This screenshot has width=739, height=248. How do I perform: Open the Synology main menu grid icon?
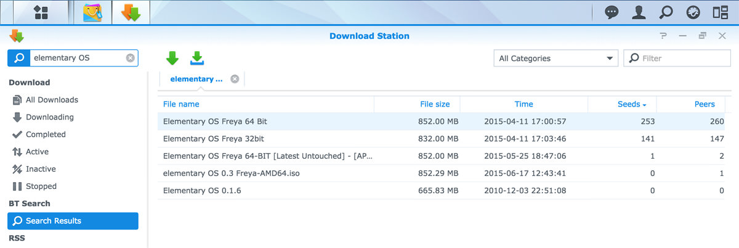tap(41, 12)
